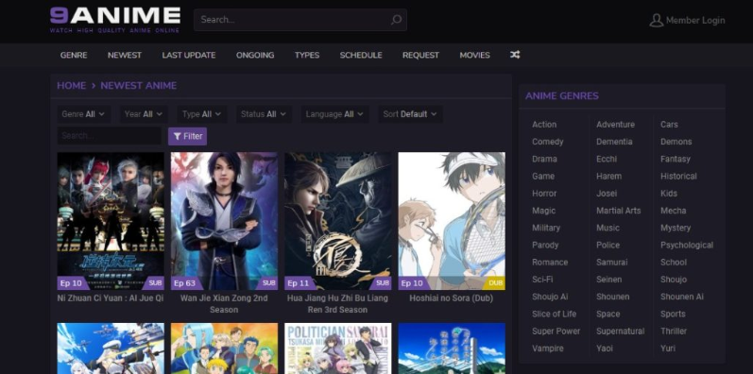Click the Game genre link
The image size is (753, 374).
tap(543, 177)
